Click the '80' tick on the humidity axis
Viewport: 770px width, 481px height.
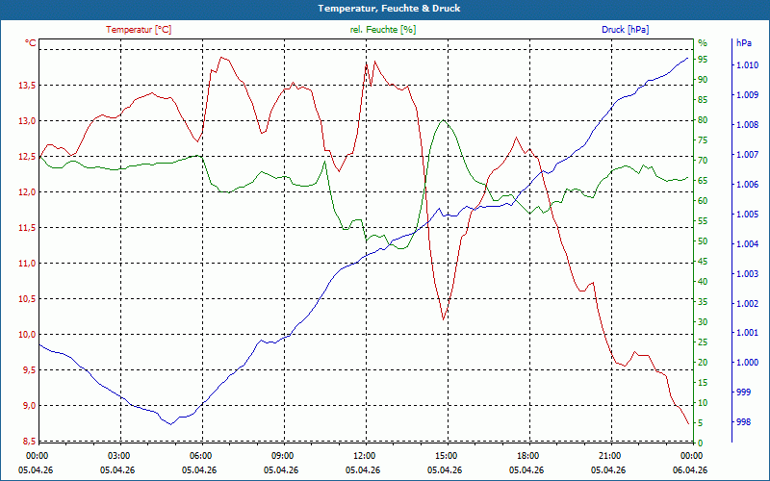703,119
